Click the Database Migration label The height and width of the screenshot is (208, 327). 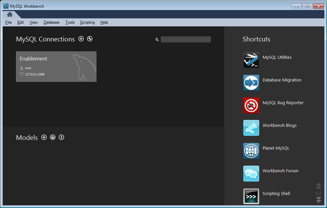coord(282,80)
